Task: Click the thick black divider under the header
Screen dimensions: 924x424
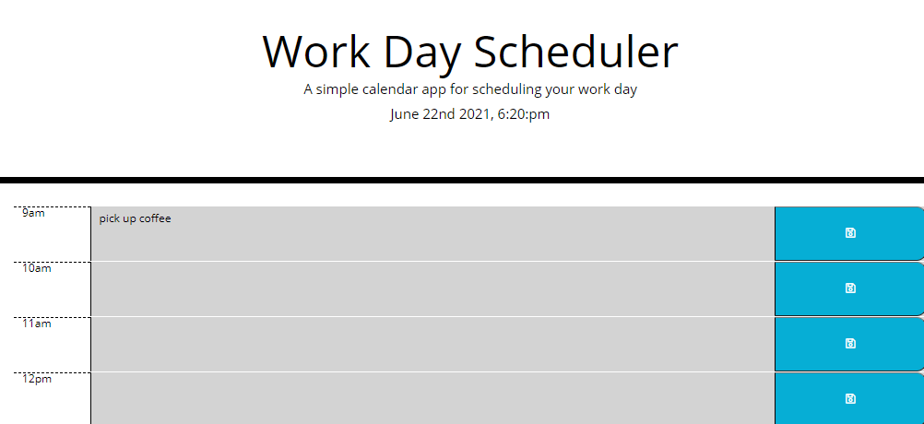Action: [462, 181]
